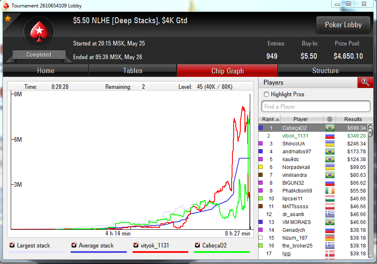Sort by the Results column header
This screenshot has width=377, height=264.
point(353,119)
